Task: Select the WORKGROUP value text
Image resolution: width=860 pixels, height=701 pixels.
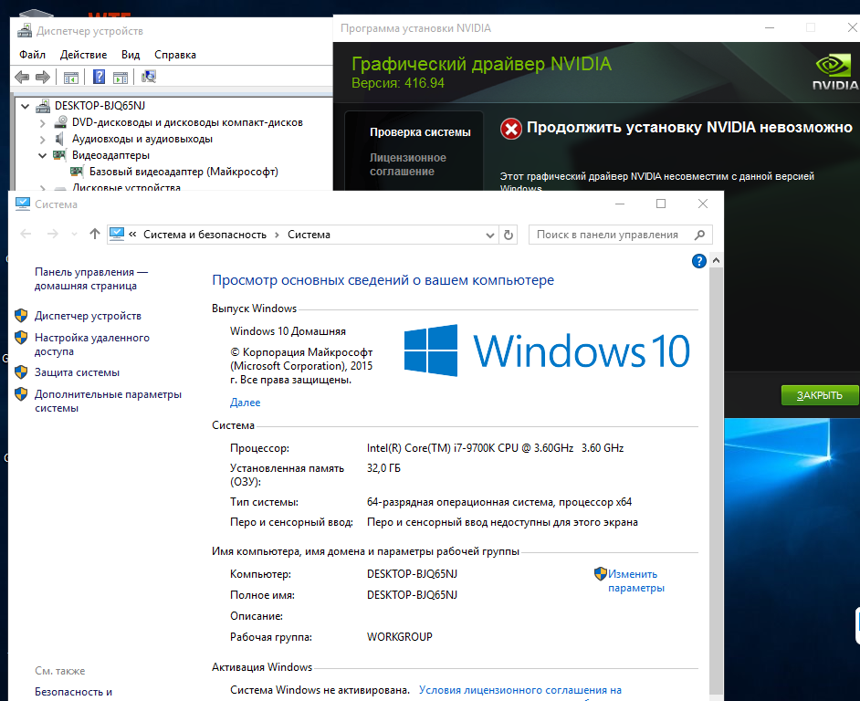Action: [x=399, y=637]
